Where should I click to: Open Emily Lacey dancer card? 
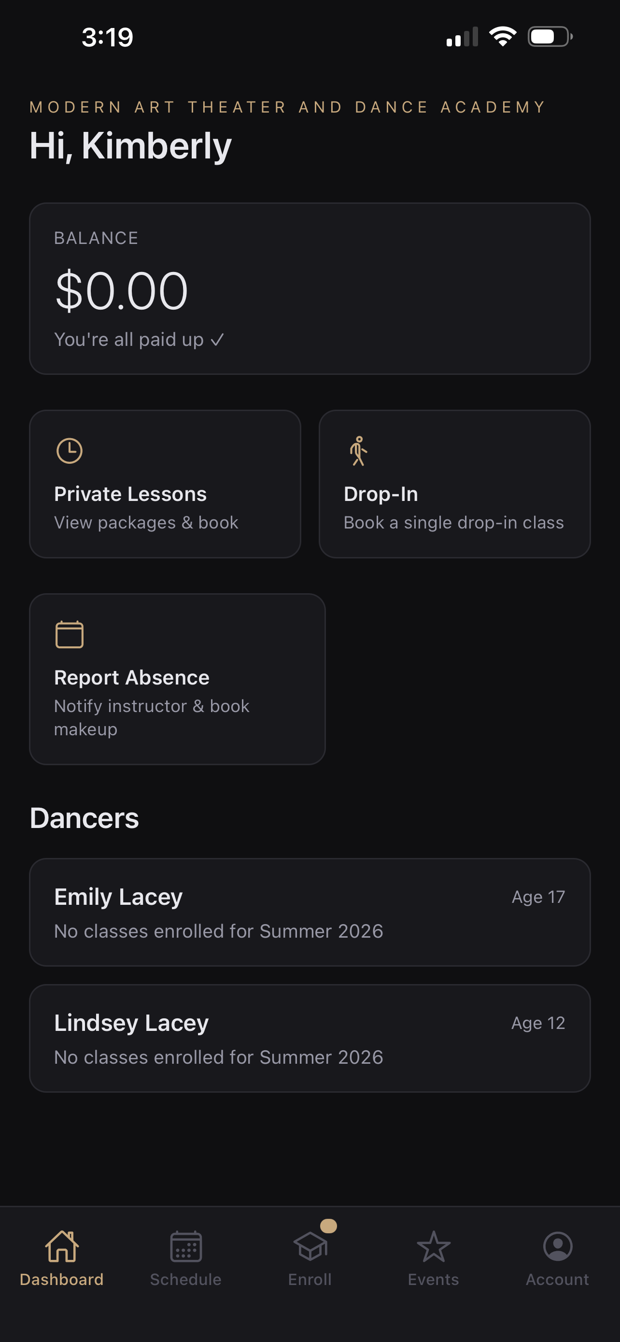pos(310,912)
